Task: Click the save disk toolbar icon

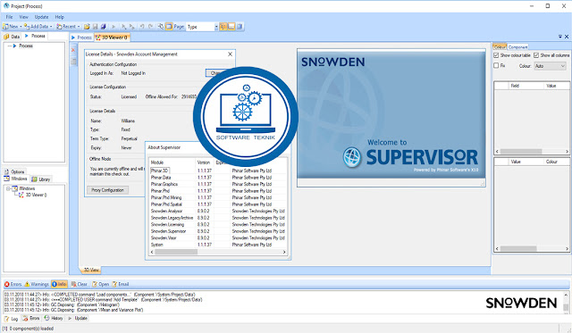Action: (96, 27)
